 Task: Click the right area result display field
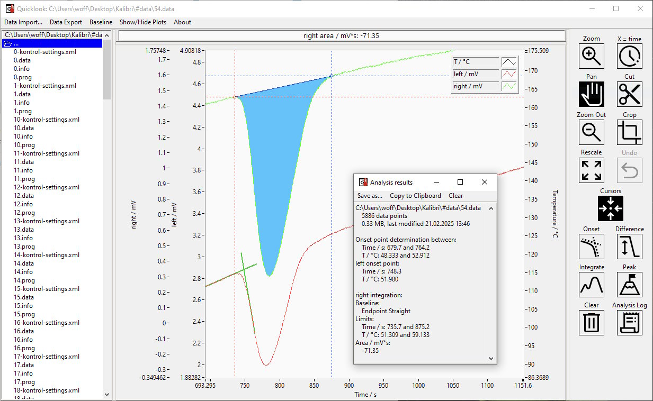point(342,36)
